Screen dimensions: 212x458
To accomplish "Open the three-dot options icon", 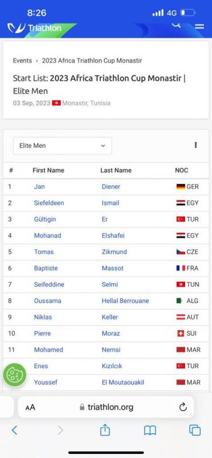I will (195, 145).
